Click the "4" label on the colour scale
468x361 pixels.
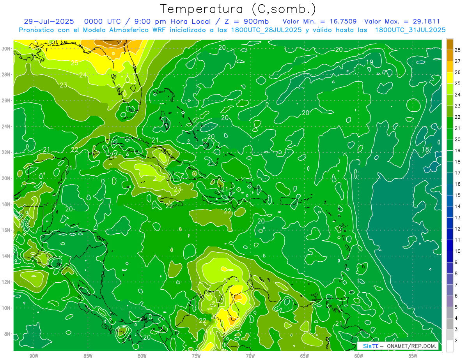[456, 318]
